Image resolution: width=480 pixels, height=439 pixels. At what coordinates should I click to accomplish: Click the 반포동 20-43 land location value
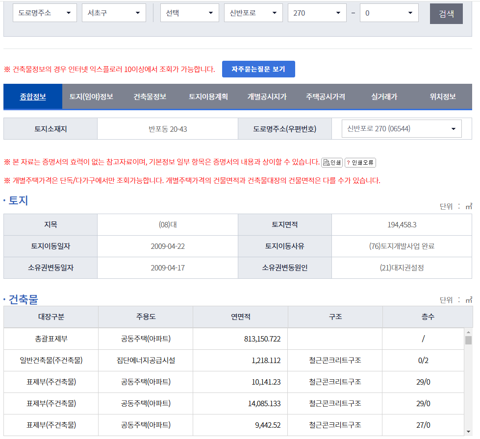(168, 129)
